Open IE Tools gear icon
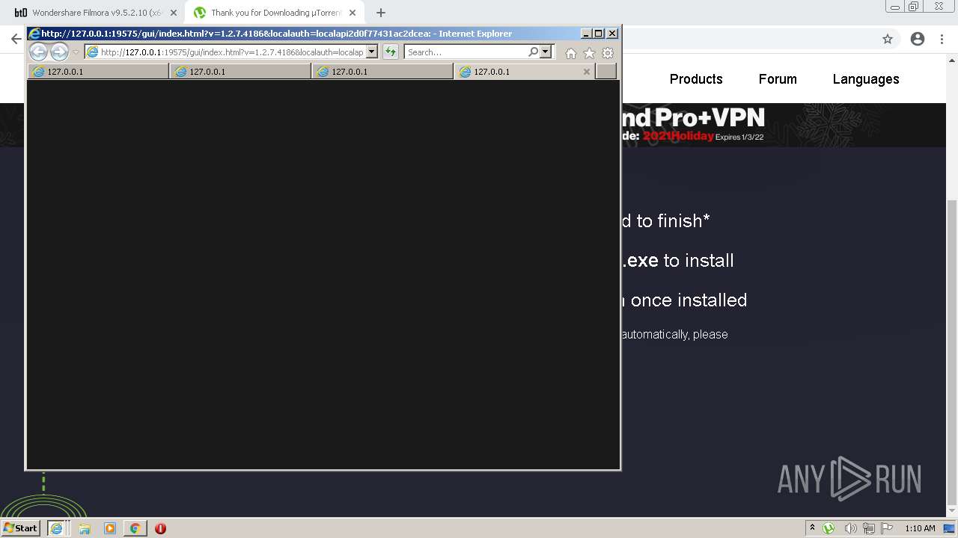Viewport: 958px width, 538px height. 608,53
